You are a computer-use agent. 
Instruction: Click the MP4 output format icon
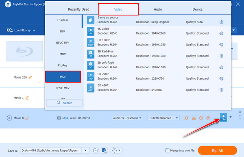(223, 117)
